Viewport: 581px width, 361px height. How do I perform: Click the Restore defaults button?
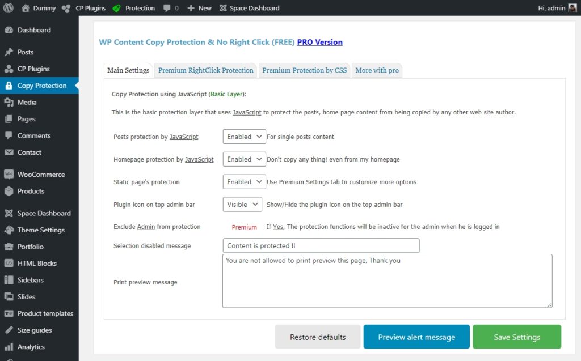coord(318,337)
